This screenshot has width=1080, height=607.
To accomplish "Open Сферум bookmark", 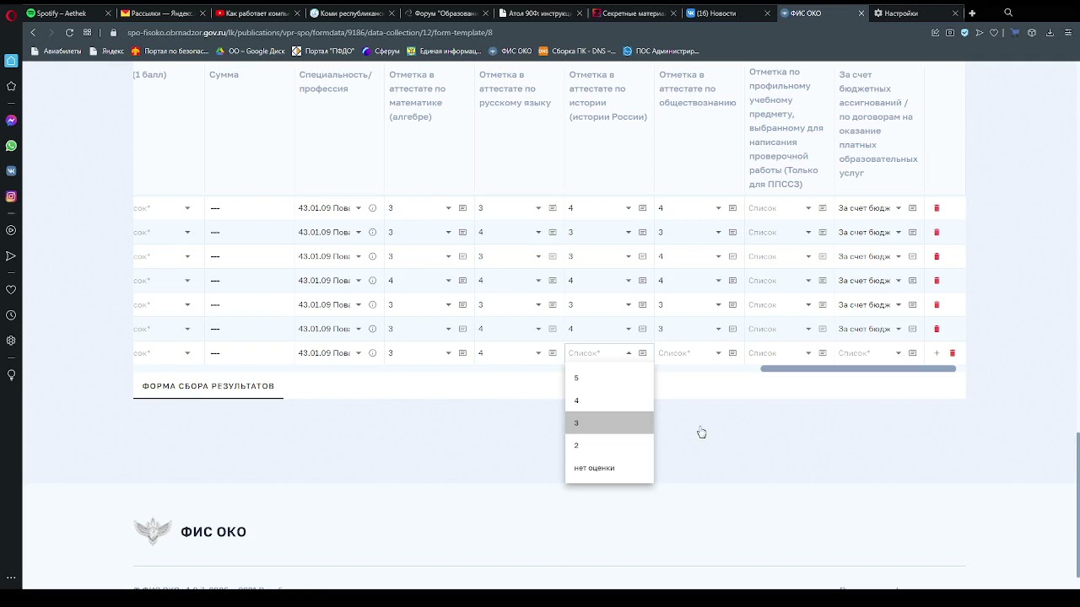I will tap(381, 51).
